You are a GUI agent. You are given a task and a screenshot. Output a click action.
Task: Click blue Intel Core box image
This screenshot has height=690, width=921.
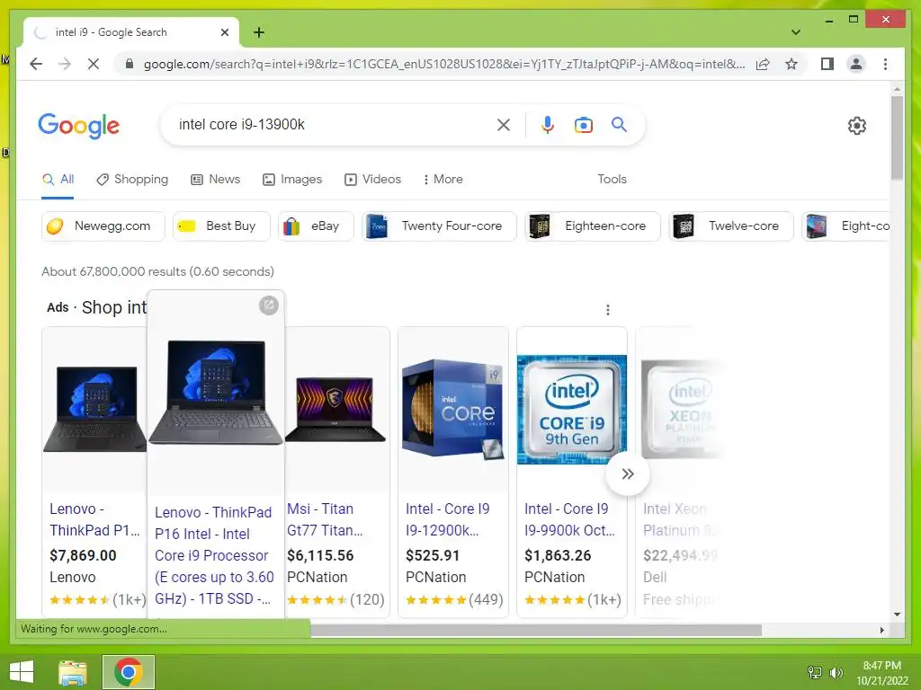pyautogui.click(x=453, y=409)
